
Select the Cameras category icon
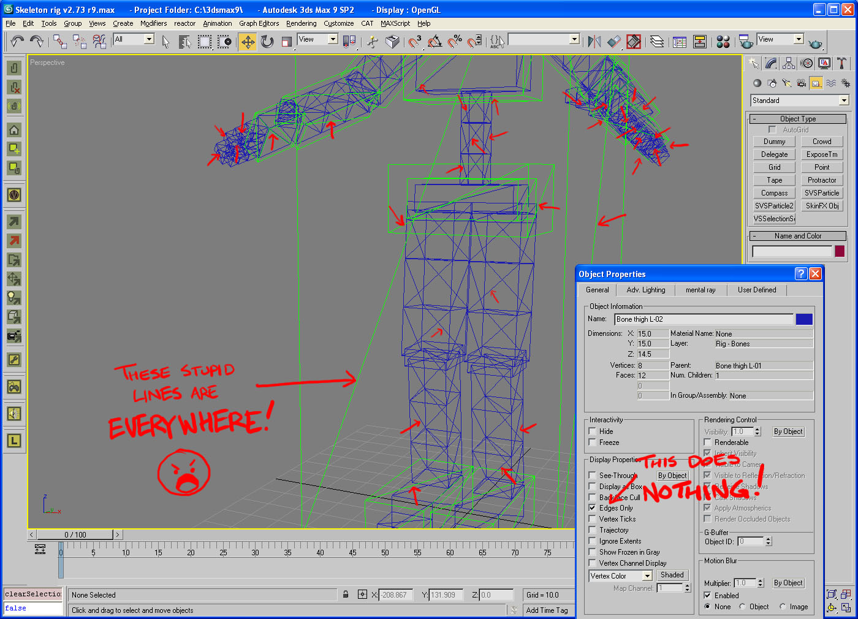[x=802, y=83]
